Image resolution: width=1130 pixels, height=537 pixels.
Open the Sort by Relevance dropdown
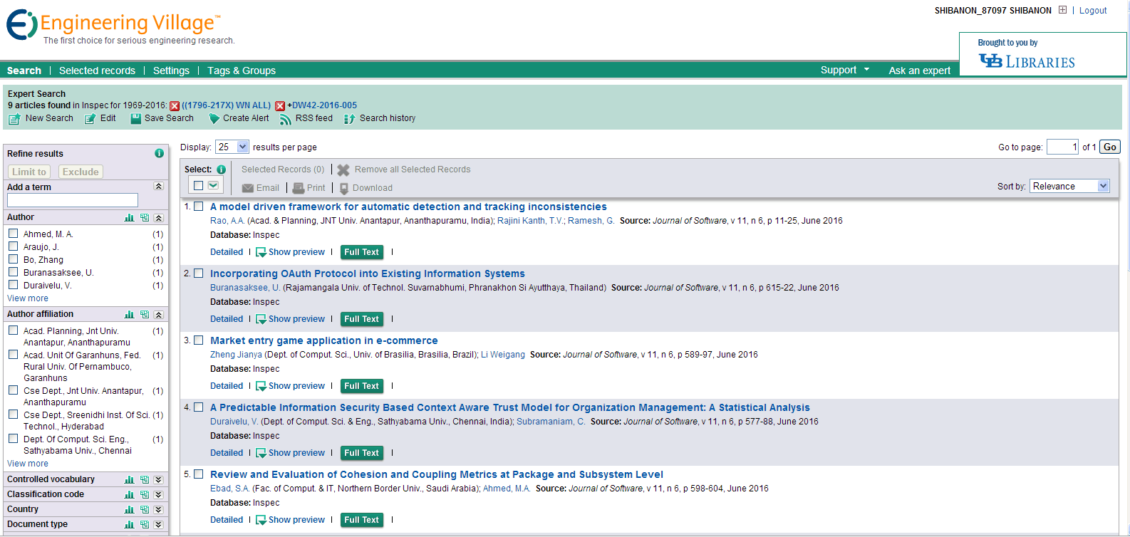pyautogui.click(x=1070, y=186)
